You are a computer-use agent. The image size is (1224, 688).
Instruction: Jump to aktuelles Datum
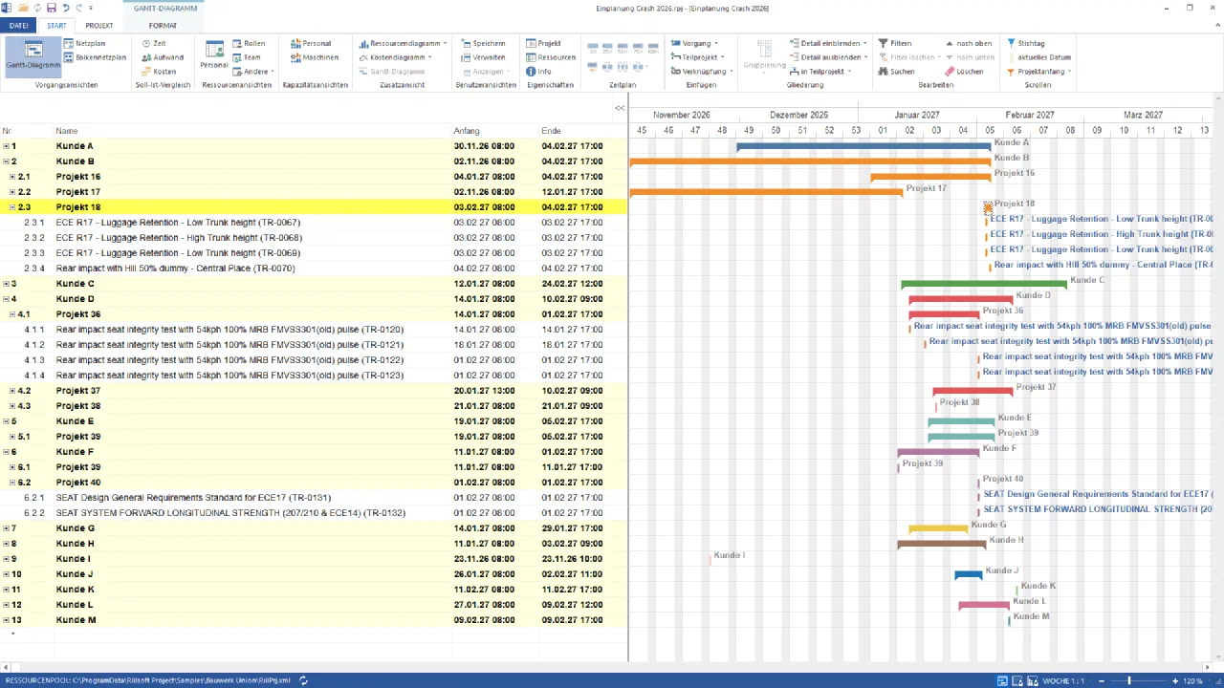[x=1038, y=57]
